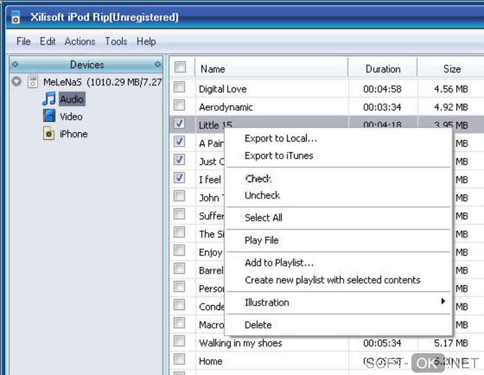Choose Delete from the context menu
Viewport: 484px width, 375px height.
pyautogui.click(x=258, y=325)
